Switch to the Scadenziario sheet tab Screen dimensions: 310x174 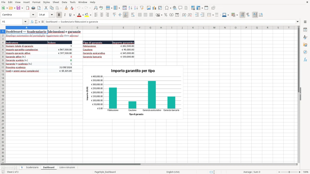pos(32,168)
